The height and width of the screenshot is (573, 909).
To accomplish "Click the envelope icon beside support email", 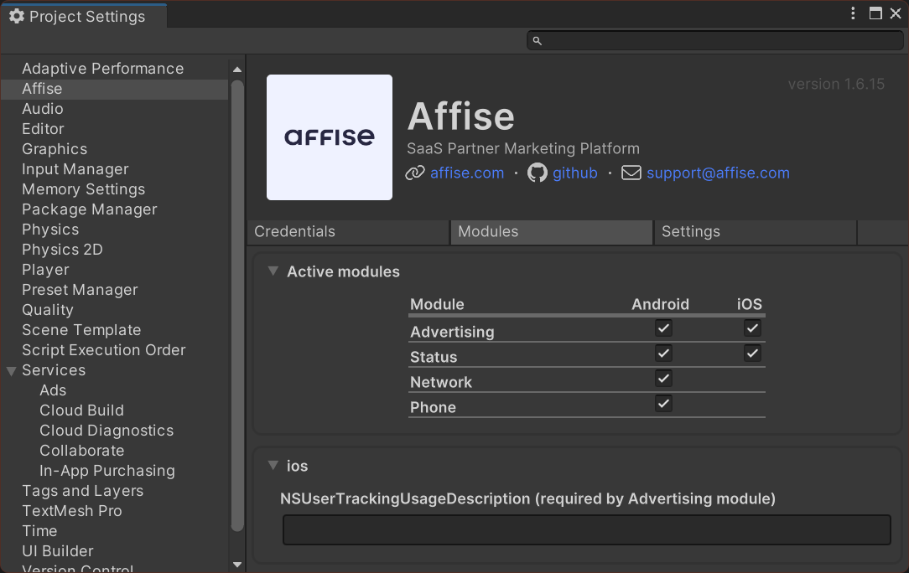I will 631,173.
